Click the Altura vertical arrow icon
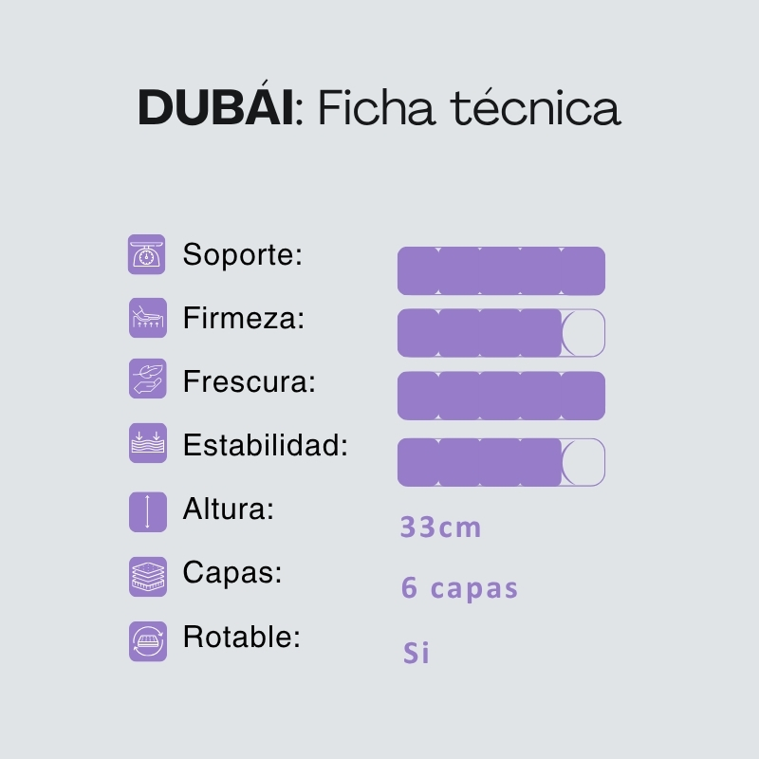 pos(147,511)
